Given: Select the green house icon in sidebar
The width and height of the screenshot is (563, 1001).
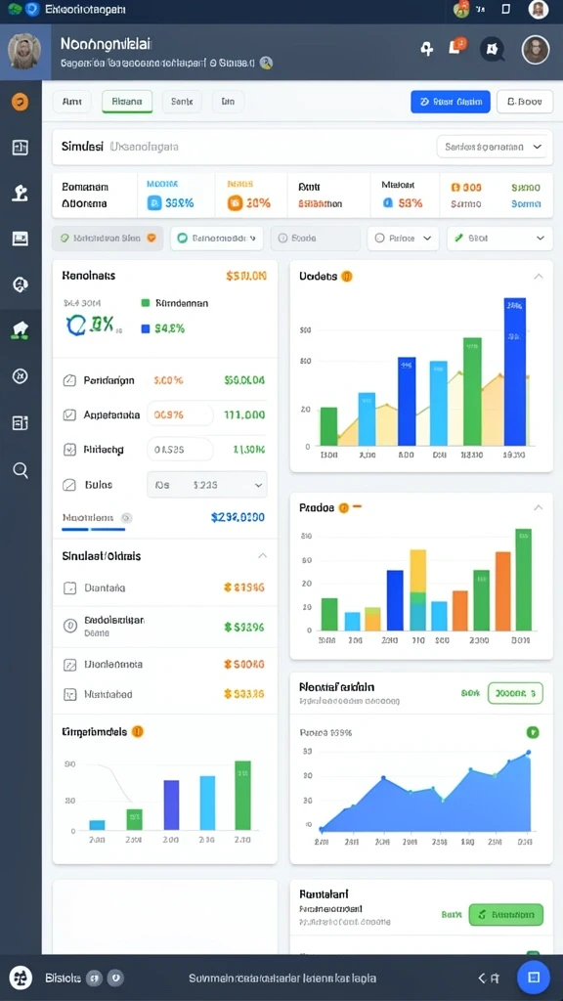Looking at the screenshot, I should [x=21, y=330].
